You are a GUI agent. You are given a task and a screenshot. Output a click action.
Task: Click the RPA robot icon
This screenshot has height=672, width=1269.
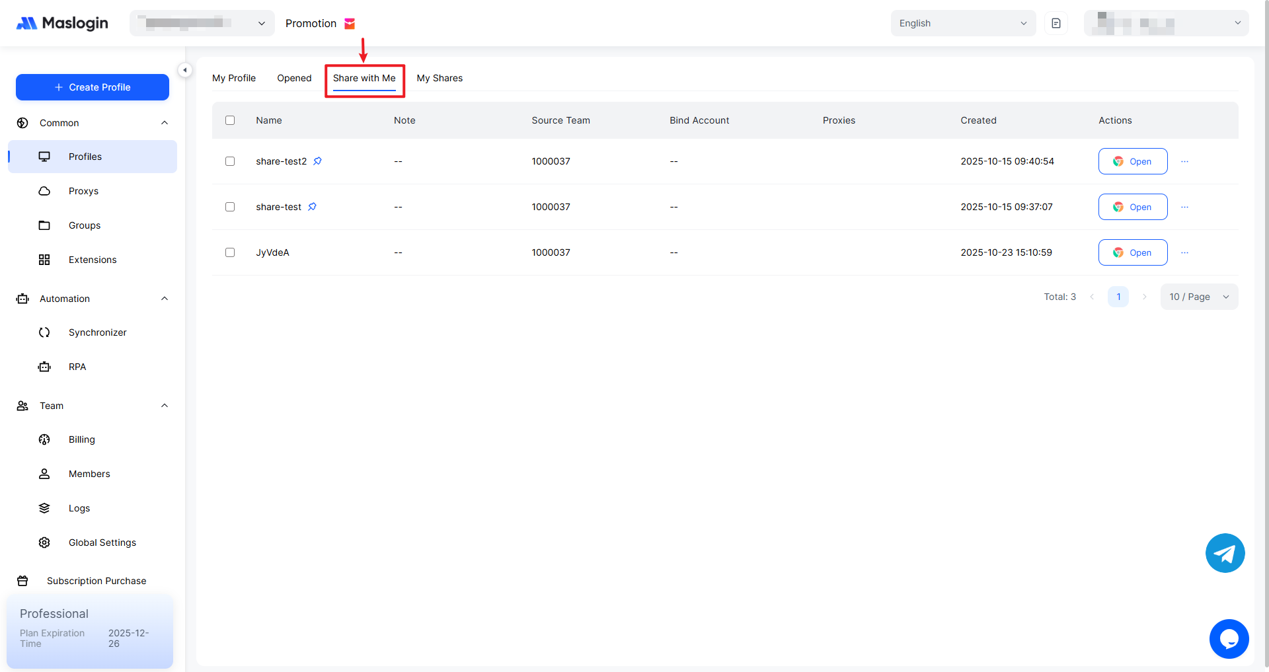coord(44,367)
